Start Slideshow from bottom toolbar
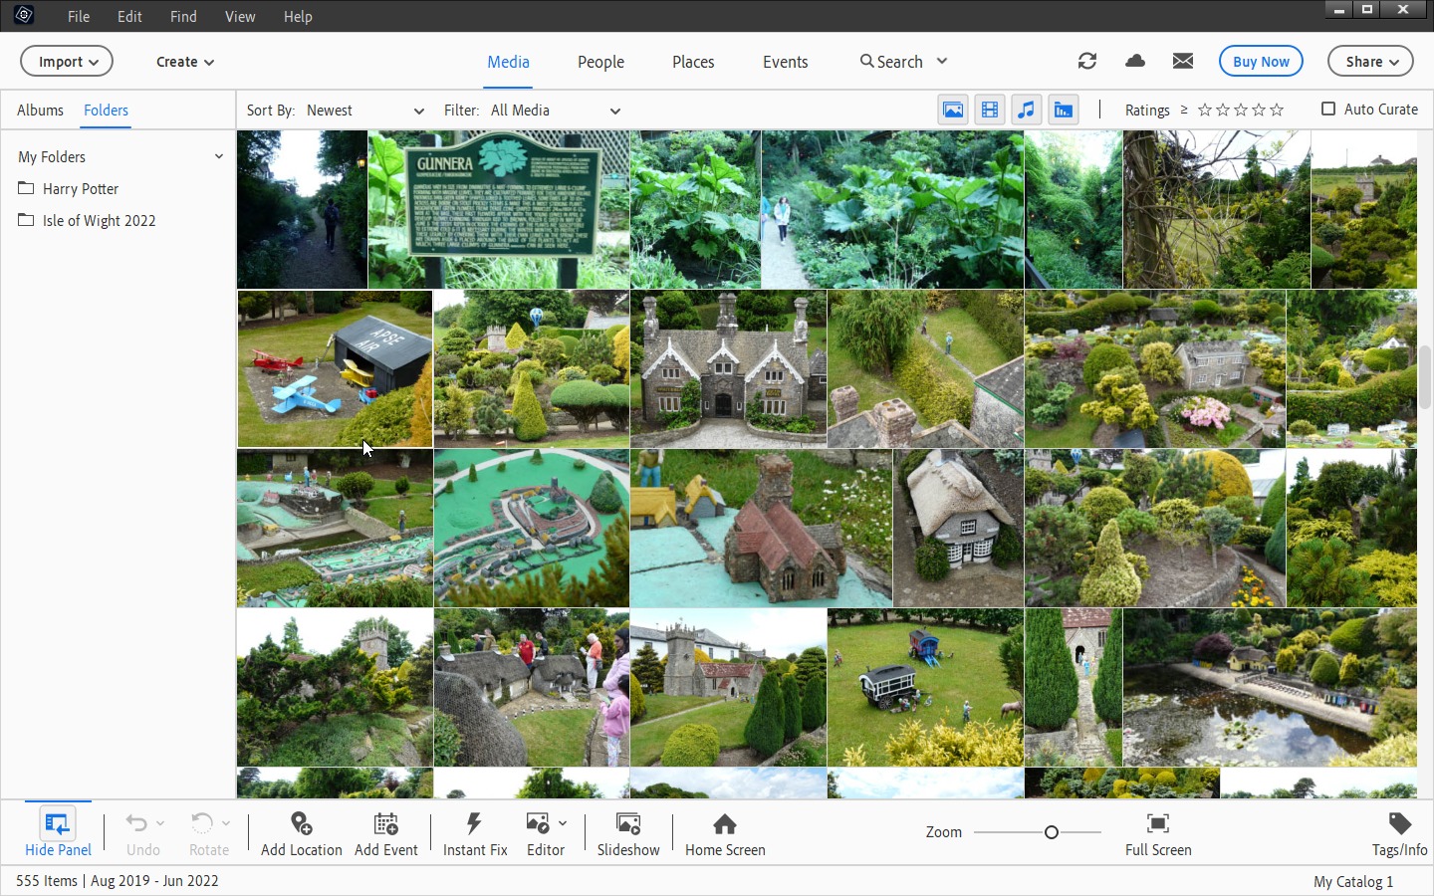Viewport: 1434px width, 896px height. (628, 833)
